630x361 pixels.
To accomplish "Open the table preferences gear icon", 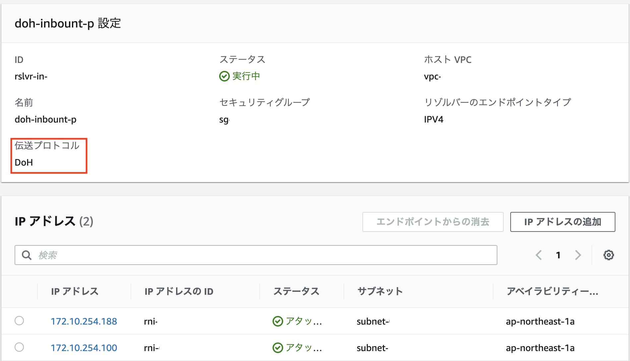I will [608, 255].
